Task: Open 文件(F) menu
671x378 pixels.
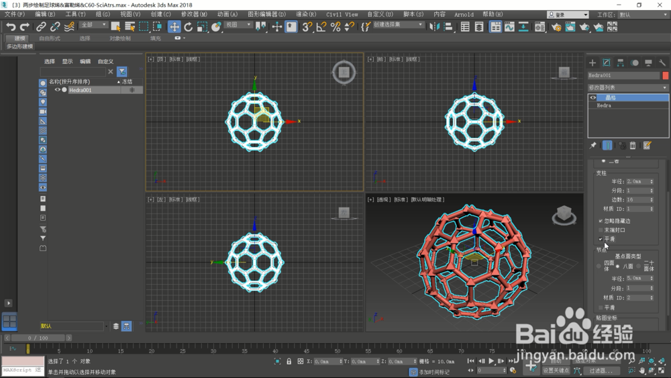Action: tap(15, 14)
